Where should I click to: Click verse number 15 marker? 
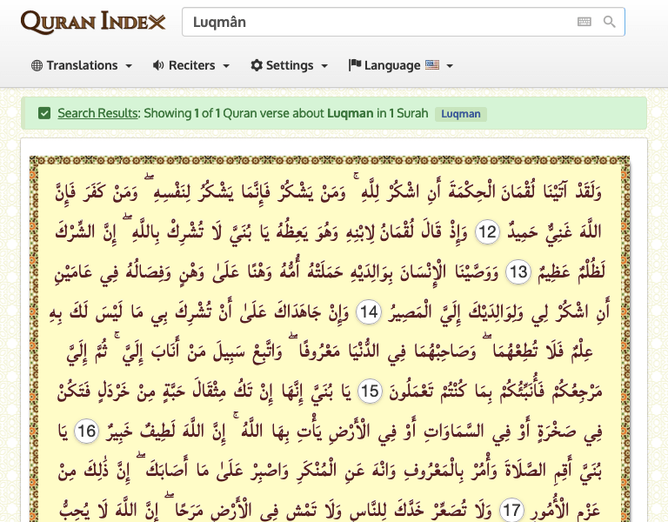pyautogui.click(x=370, y=391)
